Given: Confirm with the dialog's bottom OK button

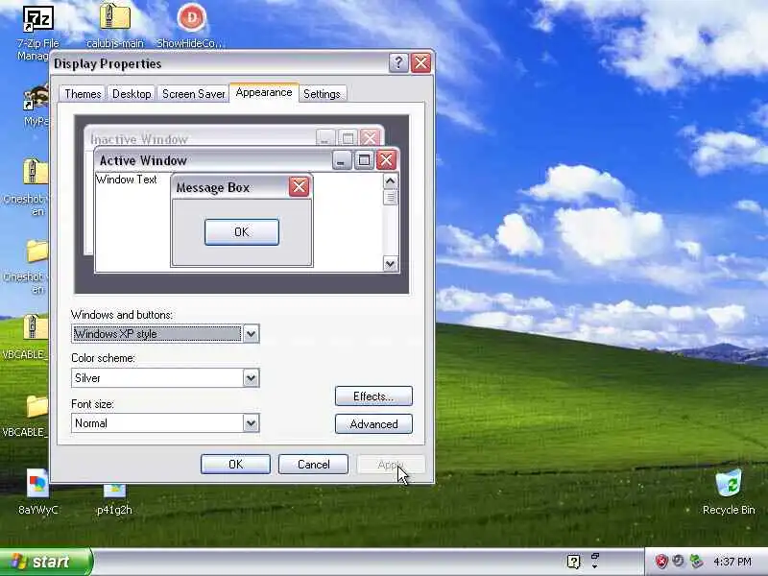Looking at the screenshot, I should pos(235,465).
